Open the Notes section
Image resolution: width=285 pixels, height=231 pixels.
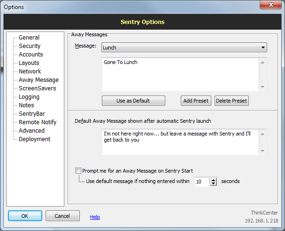tap(26, 105)
